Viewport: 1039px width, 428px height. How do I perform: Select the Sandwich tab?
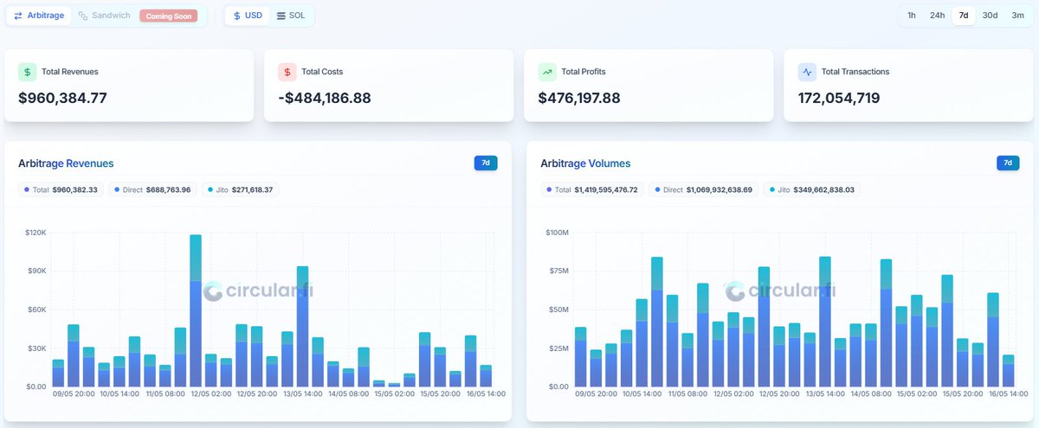[x=104, y=16]
